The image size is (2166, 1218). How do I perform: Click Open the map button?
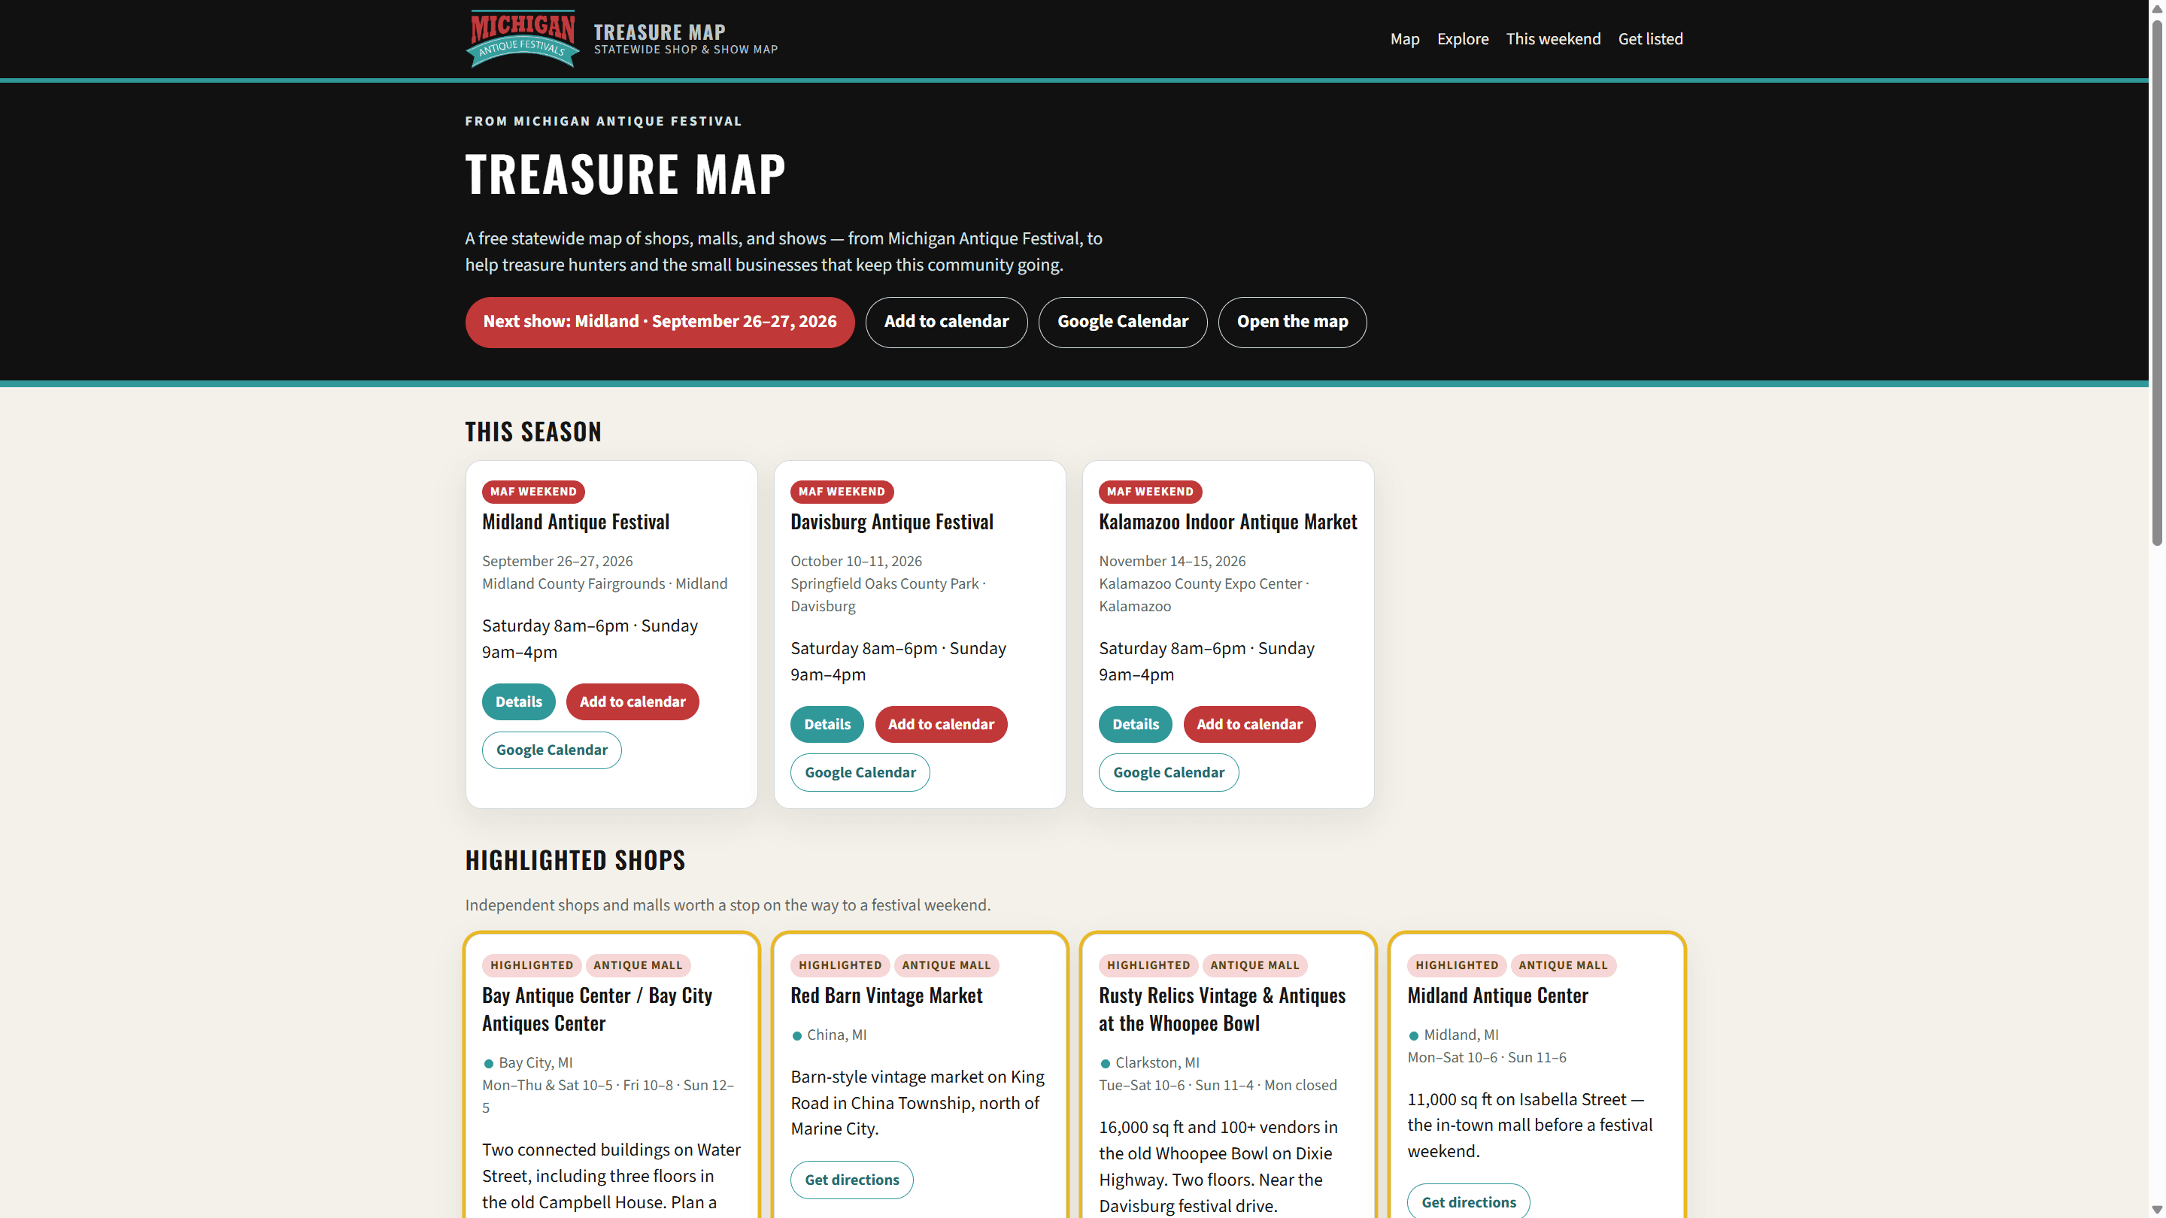tap(1291, 322)
